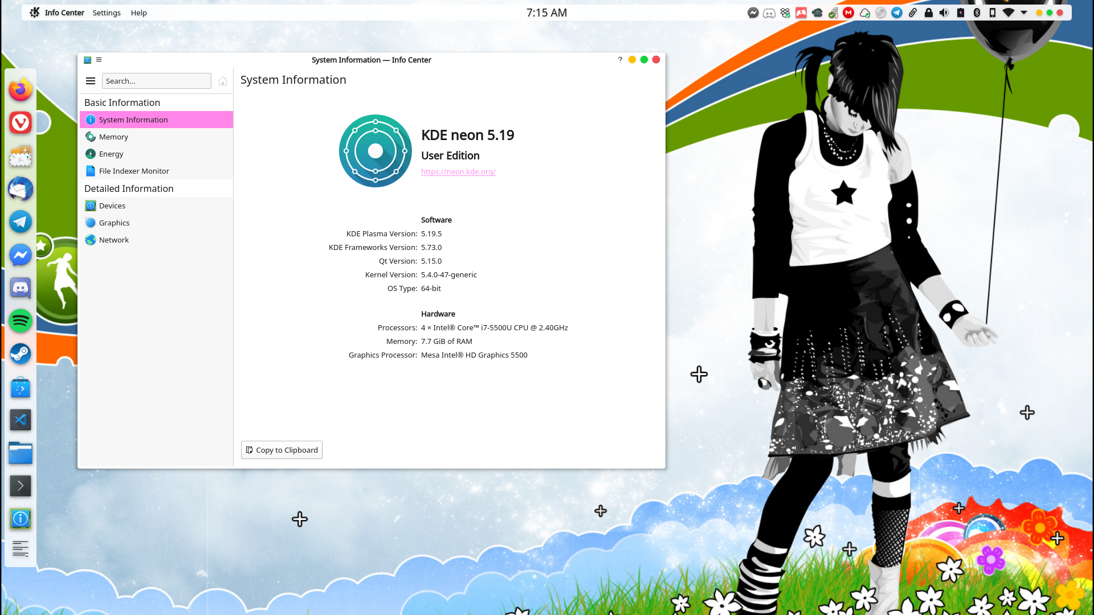The height and width of the screenshot is (615, 1094).
Task: Click Graphics Processor value Mesa Intel
Action: tap(474, 355)
